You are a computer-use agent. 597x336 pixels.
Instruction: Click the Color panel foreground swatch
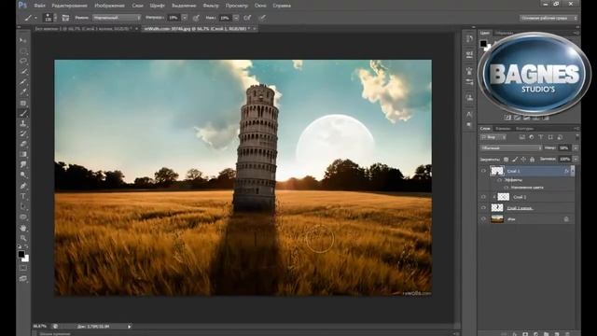click(483, 44)
